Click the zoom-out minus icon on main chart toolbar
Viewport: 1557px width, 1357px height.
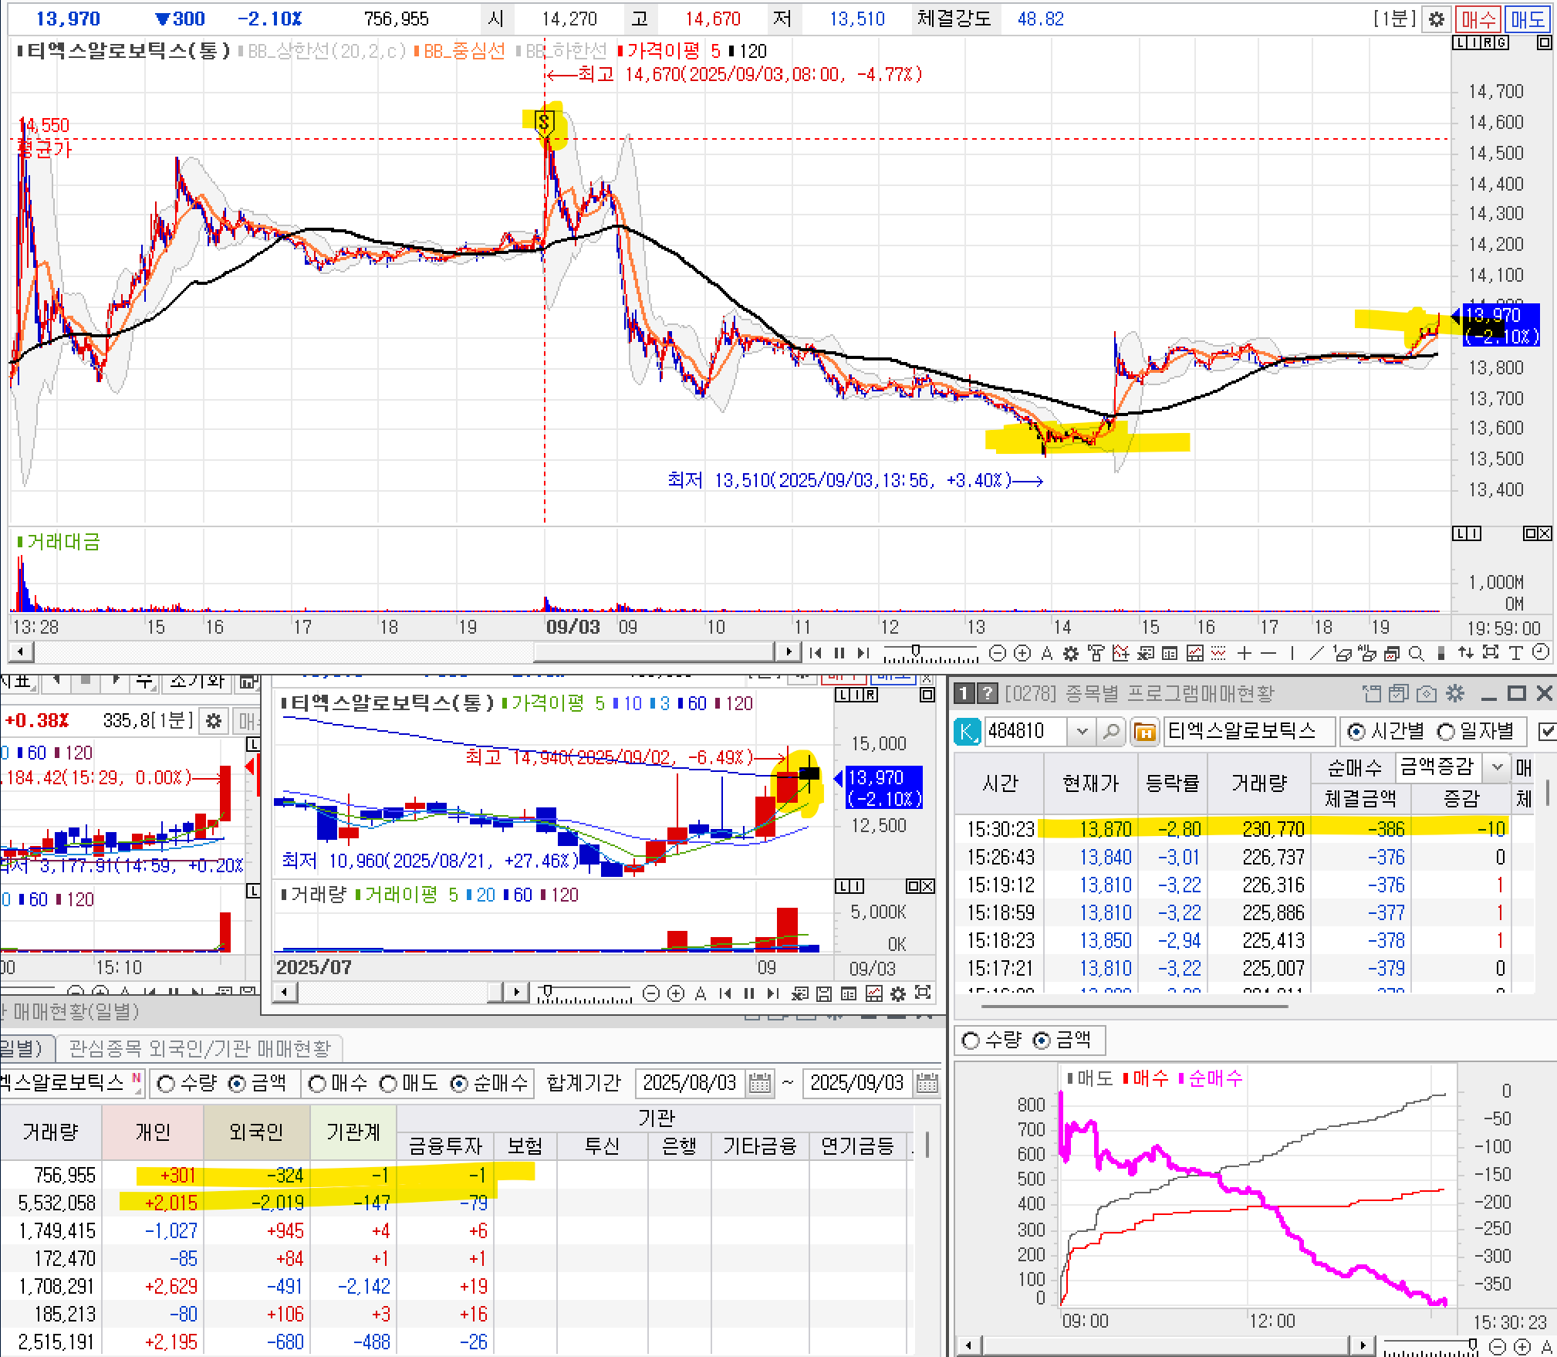[x=997, y=654]
